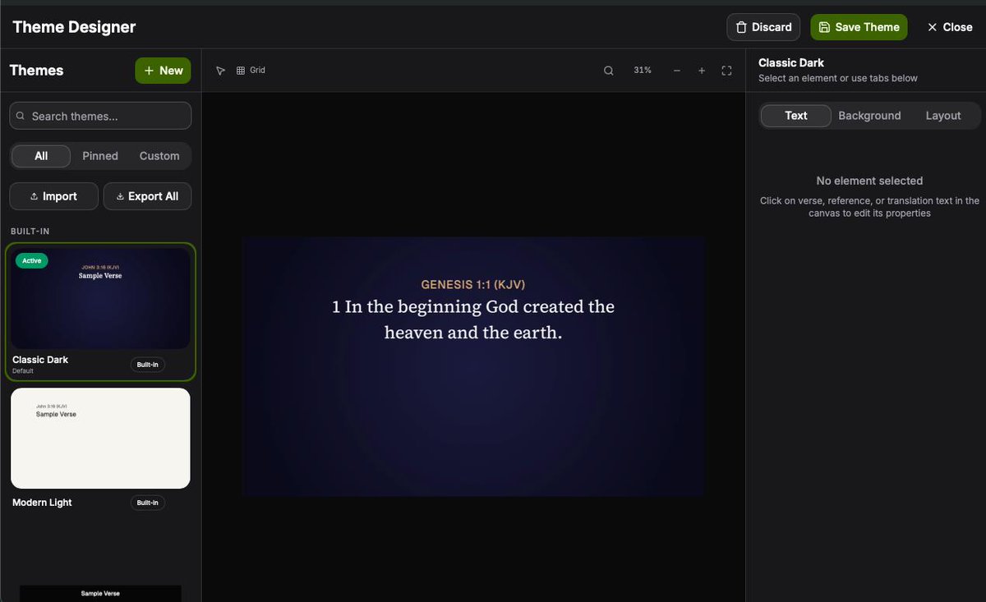Select the Modern Light theme thumbnail
986x602 pixels.
[x=100, y=439]
